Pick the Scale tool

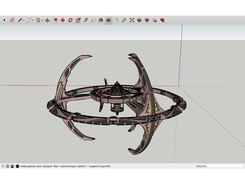pos(78,20)
